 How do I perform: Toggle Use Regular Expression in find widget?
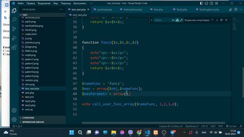[x=181, y=20]
